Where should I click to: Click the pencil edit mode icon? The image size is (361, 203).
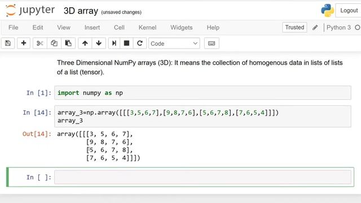coord(315,28)
